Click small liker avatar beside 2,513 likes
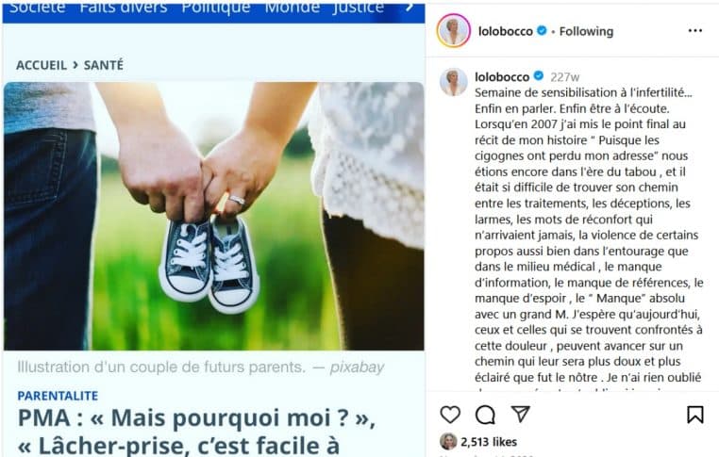Viewport: 719px width, 457px height. pos(448,441)
